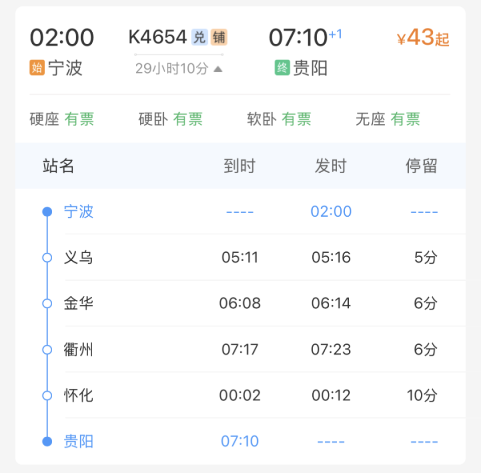Toggle the hollow stop marker beside 金华
This screenshot has height=473, width=481.
(x=47, y=303)
